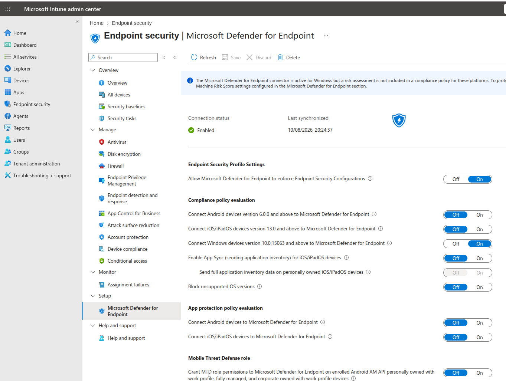
Task: Click the Attack surface reduction icon
Action: (102, 225)
